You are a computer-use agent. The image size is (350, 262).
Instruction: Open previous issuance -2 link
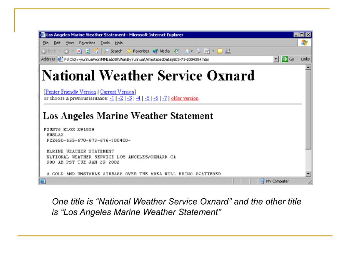121,98
